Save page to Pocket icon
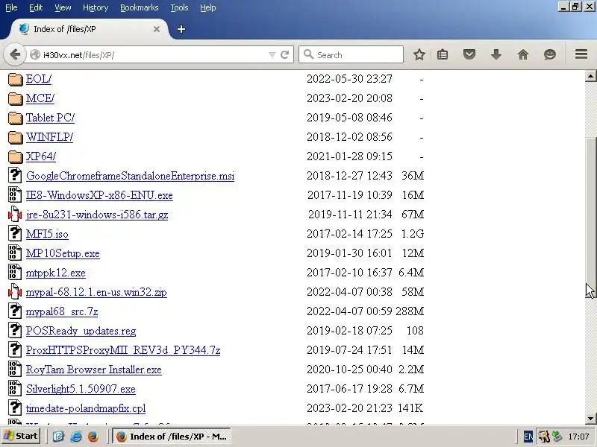The image size is (597, 447). [469, 54]
